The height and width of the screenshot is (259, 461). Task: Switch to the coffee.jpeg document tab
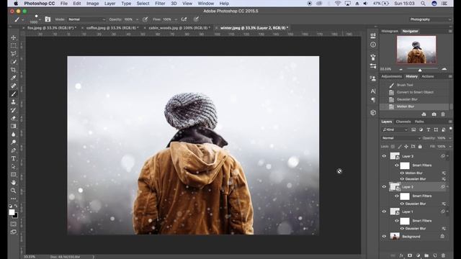(112, 28)
